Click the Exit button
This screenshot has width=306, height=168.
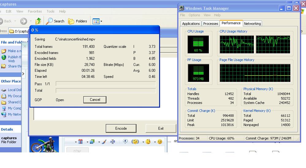point(161,128)
